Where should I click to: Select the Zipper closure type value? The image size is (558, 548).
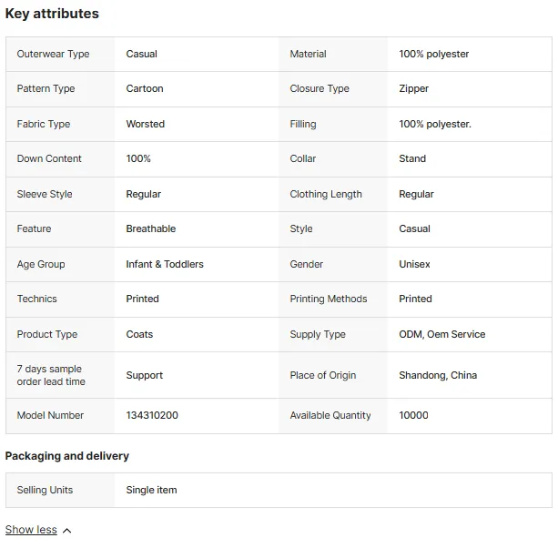click(413, 88)
